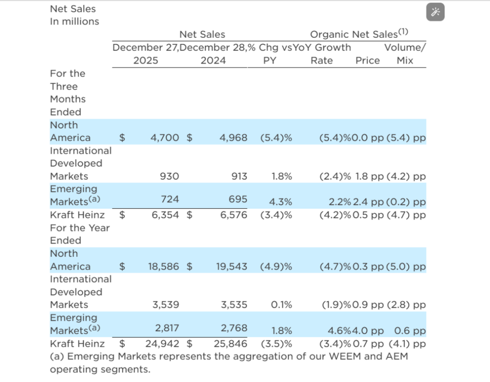Click the 4,700 North America net sales cell
Viewport: 490px width, 382px height.
click(165, 138)
